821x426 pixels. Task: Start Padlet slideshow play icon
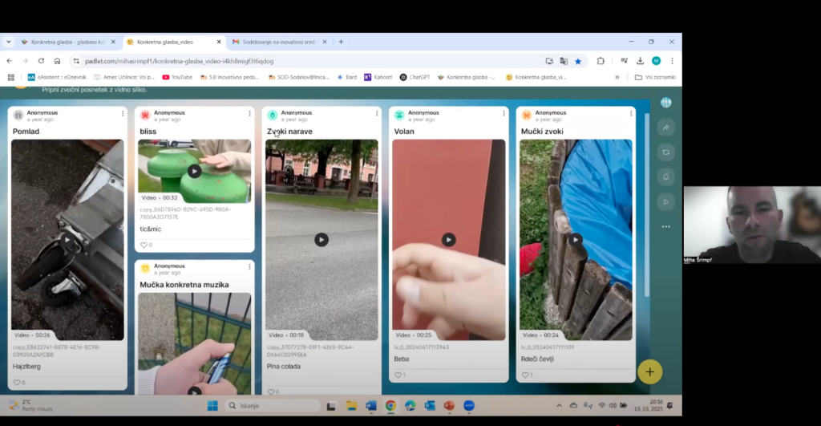tap(666, 201)
